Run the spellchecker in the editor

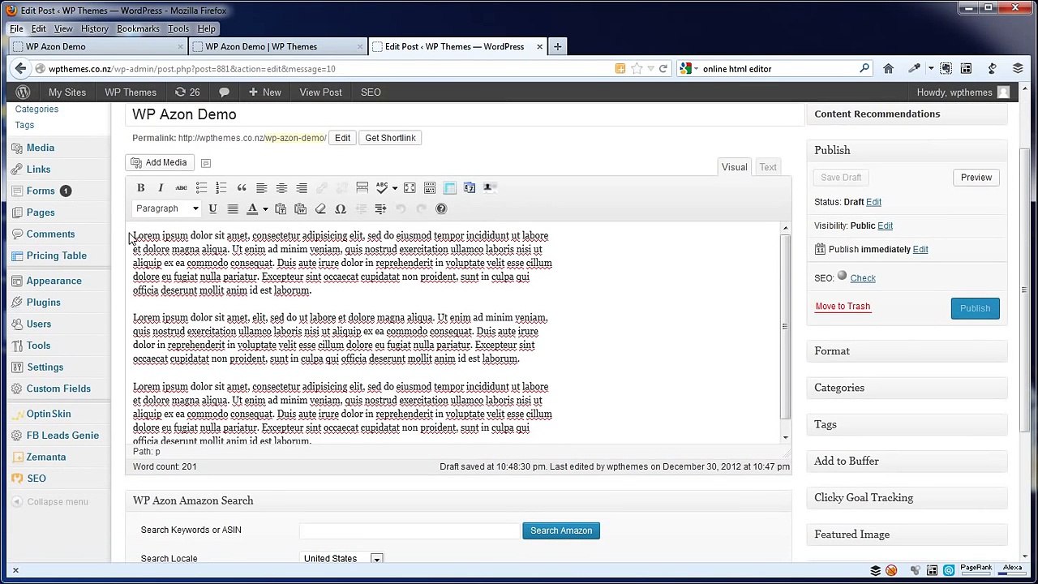[x=382, y=187]
